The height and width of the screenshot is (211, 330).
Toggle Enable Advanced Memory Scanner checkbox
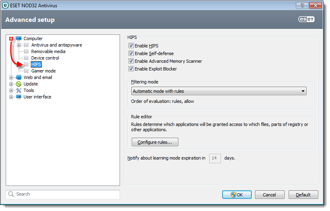(131, 61)
